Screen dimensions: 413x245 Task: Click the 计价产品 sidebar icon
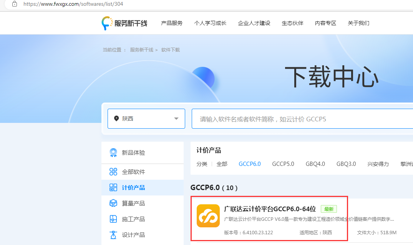(x=113, y=188)
